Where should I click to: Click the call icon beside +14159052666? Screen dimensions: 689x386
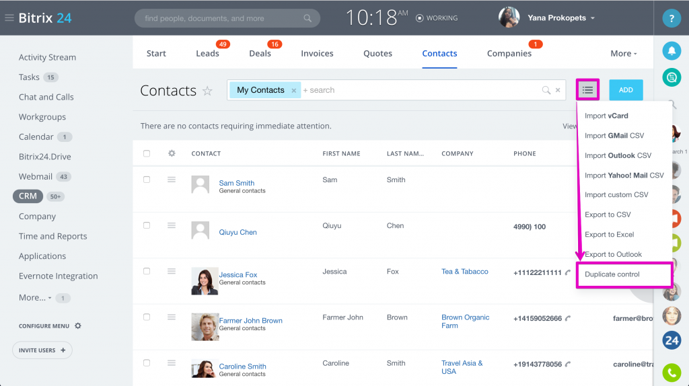568,318
